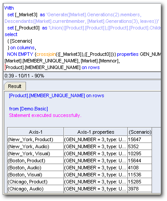
Task: Select the value cell 10295
Action: click(x=140, y=153)
